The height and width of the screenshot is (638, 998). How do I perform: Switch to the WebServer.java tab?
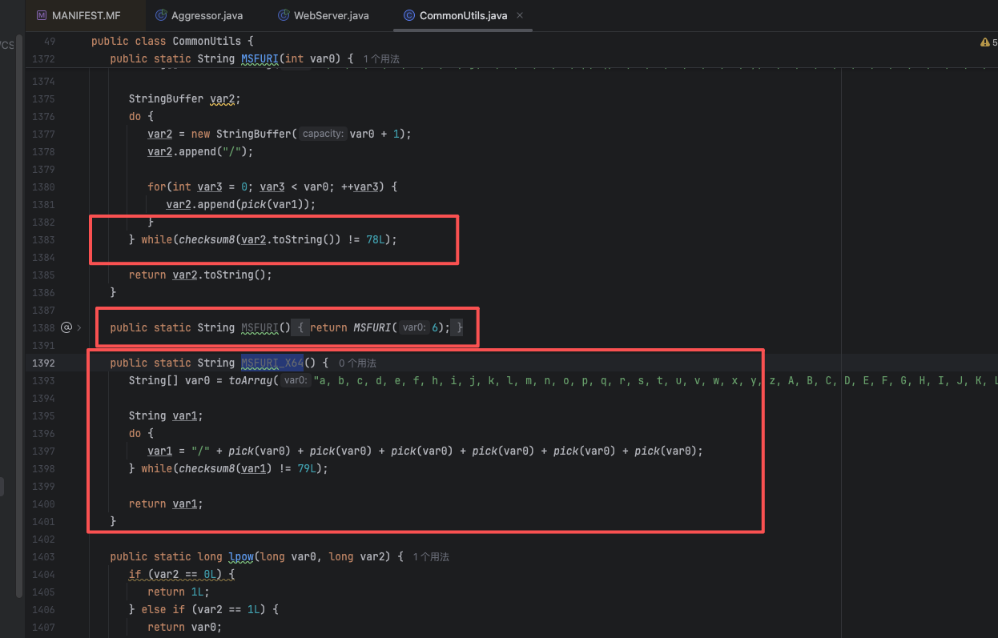(331, 15)
